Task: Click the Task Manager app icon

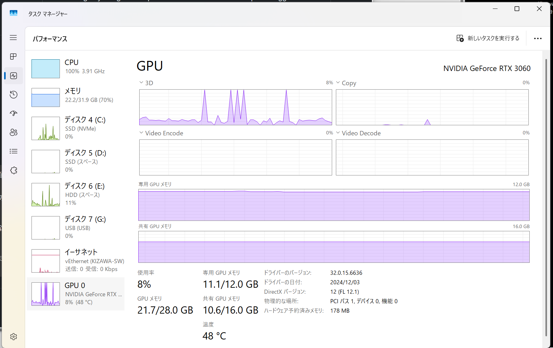Action: point(14,13)
